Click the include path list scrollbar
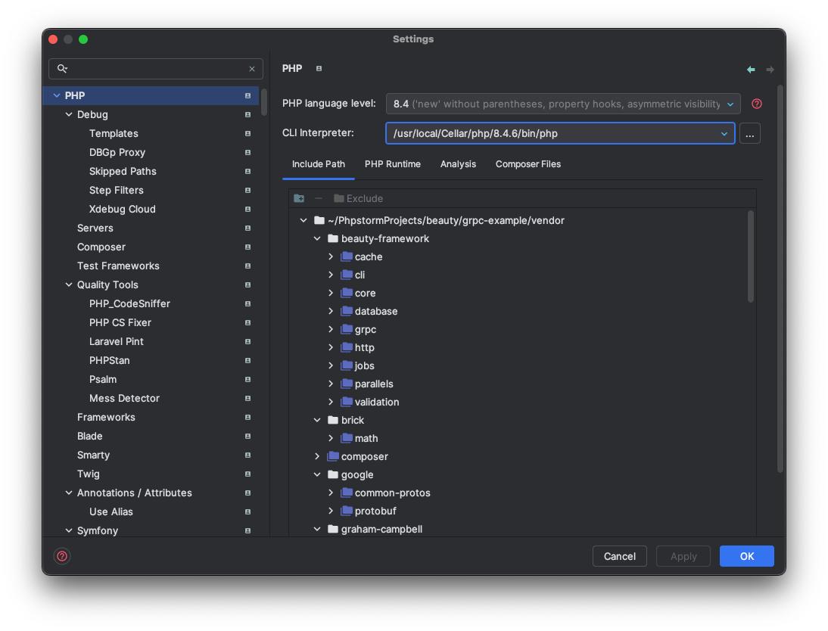 click(x=750, y=256)
